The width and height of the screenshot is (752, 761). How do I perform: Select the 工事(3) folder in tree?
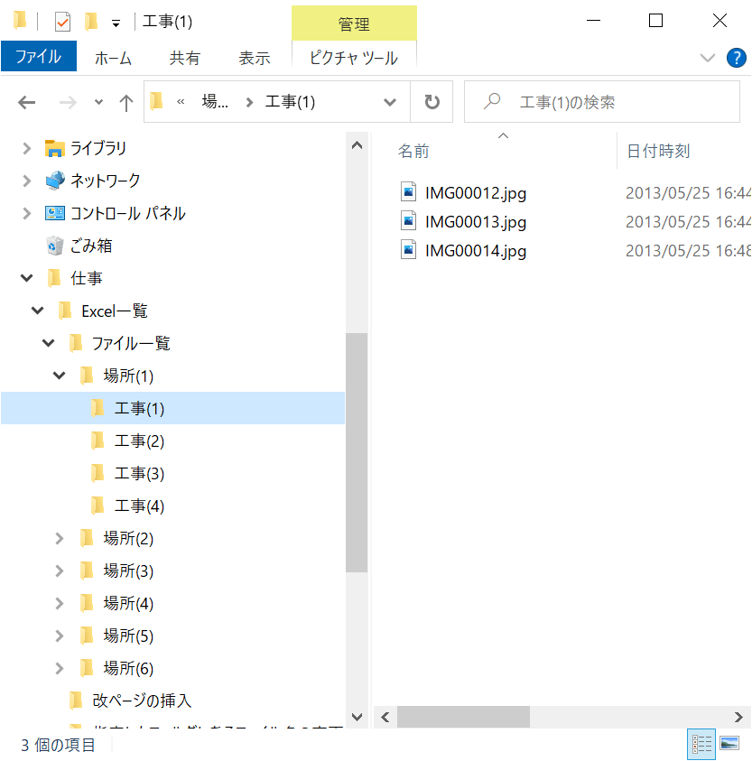[x=139, y=474]
